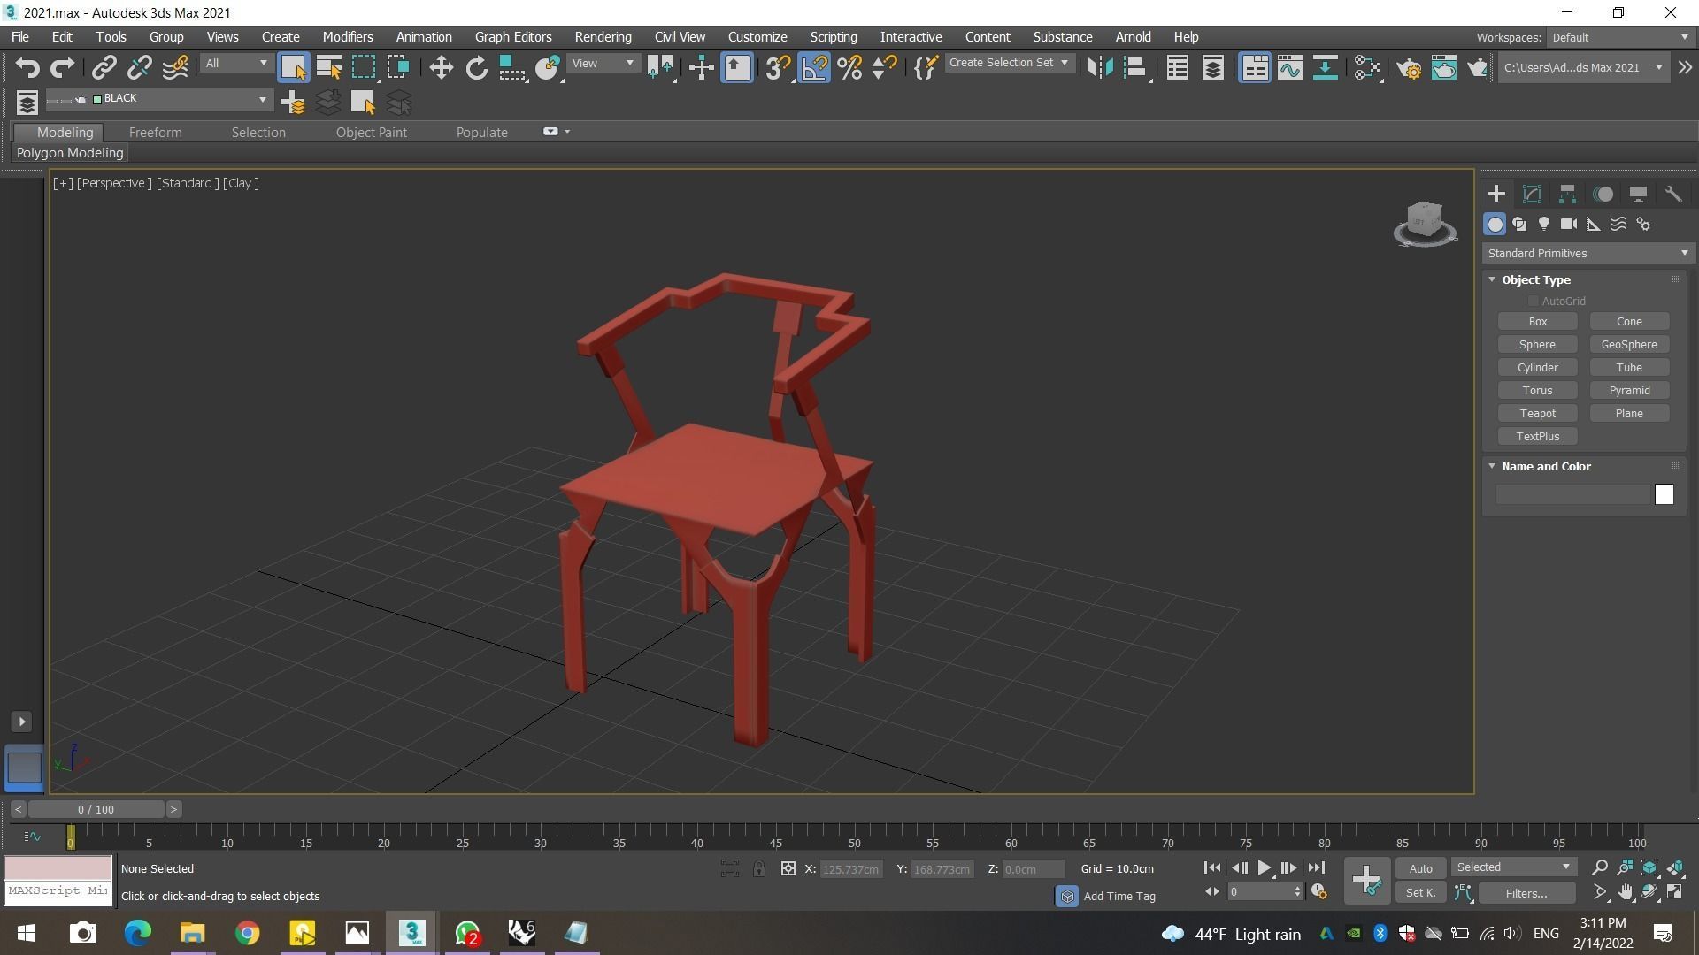Create a Teapot primitive
Image resolution: width=1699 pixels, height=955 pixels.
click(x=1537, y=414)
